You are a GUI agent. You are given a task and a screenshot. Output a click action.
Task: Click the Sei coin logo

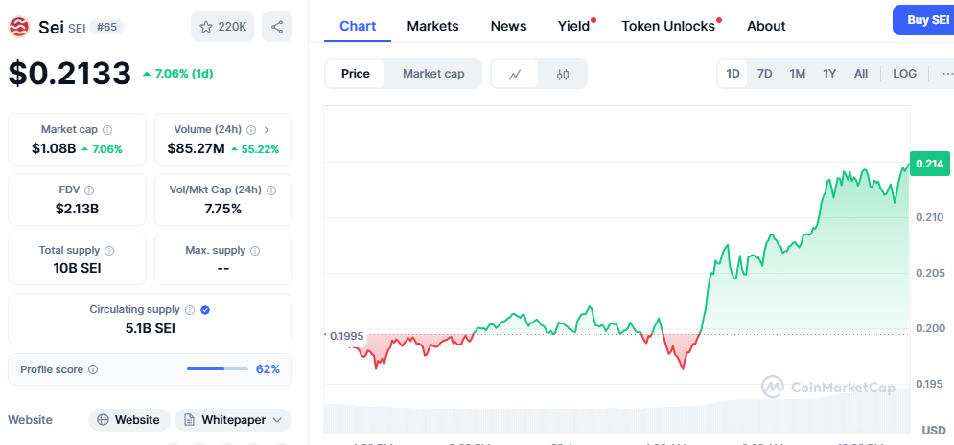[19, 27]
